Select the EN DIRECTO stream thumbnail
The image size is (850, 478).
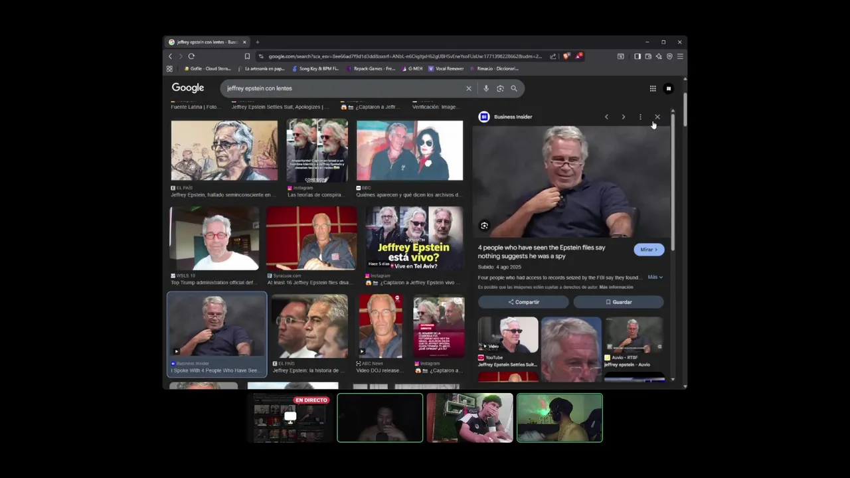290,418
